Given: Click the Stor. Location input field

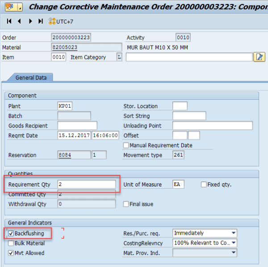Looking at the screenshot, I should click(180, 106).
